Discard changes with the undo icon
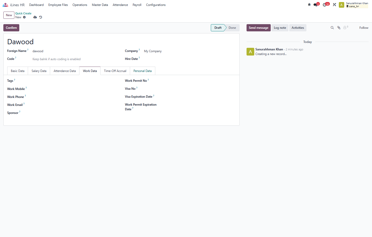372x237 pixels. [41, 17]
